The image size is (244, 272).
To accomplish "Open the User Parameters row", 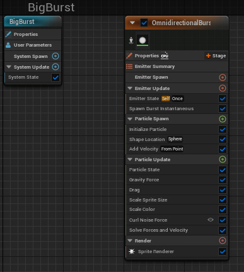I will 33,45.
